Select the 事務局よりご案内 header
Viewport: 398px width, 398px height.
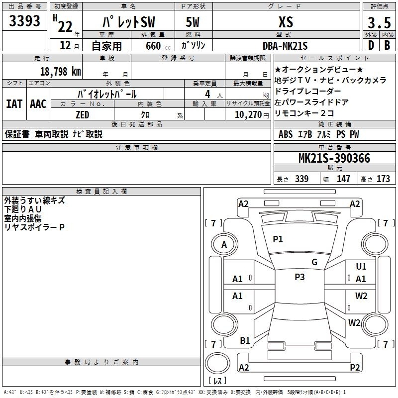(x=101, y=362)
